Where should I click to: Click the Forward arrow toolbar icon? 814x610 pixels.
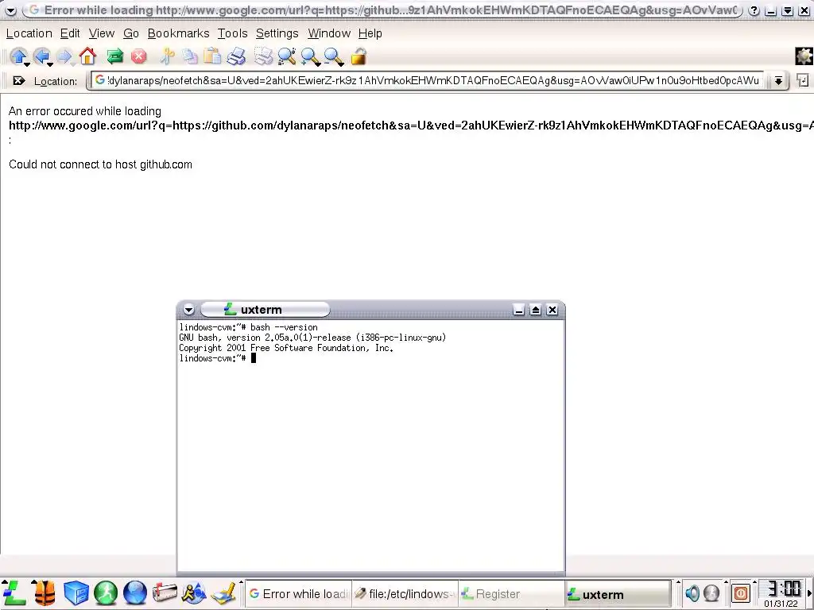64,56
